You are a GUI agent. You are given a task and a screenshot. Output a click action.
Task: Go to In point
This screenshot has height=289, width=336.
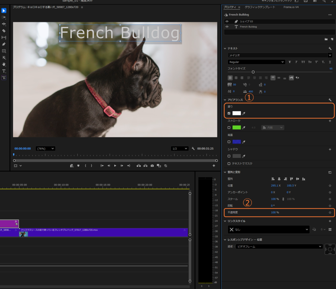click(x=102, y=166)
